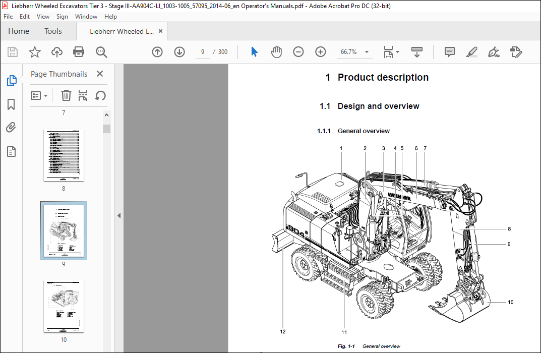This screenshot has height=353, width=541.
Task: Click the total page count 300
Action: pos(223,52)
